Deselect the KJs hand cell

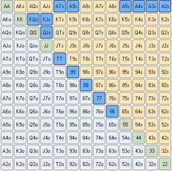(x=46, y=19)
